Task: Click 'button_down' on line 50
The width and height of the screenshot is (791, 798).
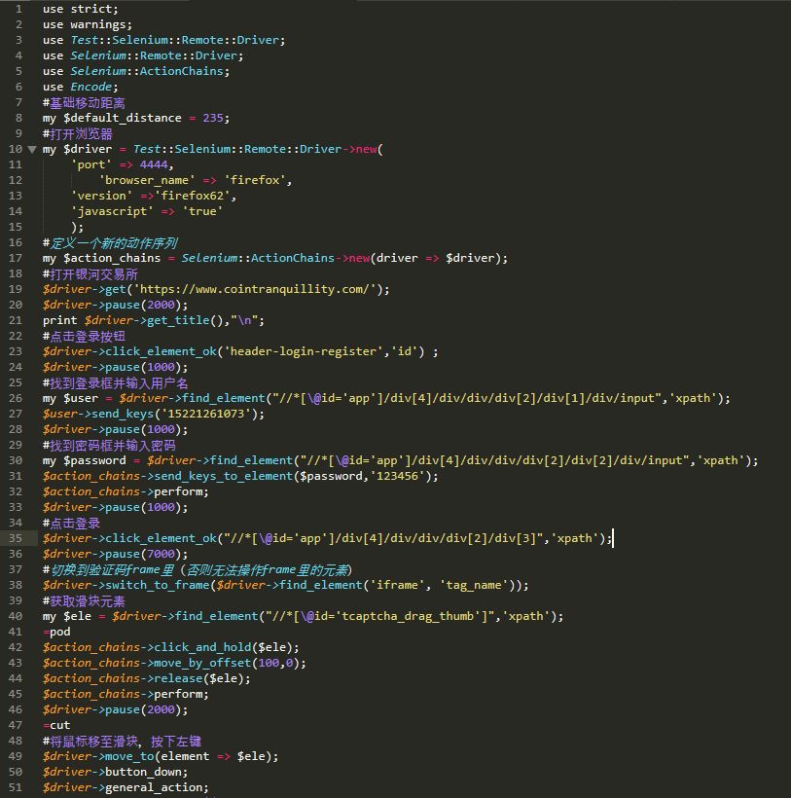Action: 143,772
